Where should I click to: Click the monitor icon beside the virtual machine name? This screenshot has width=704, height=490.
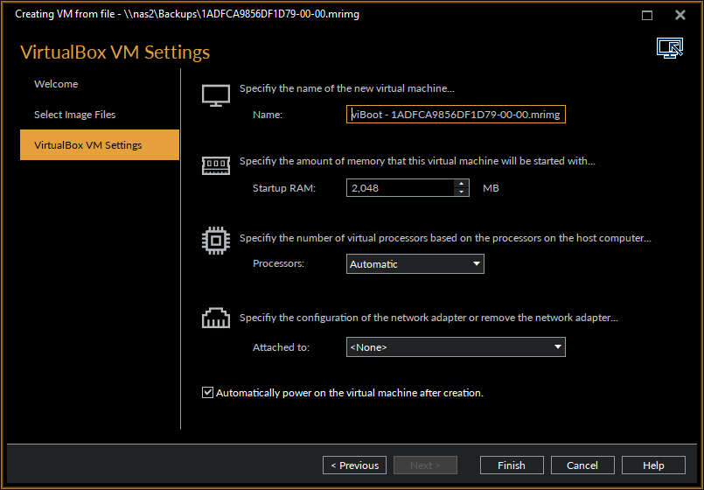click(x=215, y=95)
